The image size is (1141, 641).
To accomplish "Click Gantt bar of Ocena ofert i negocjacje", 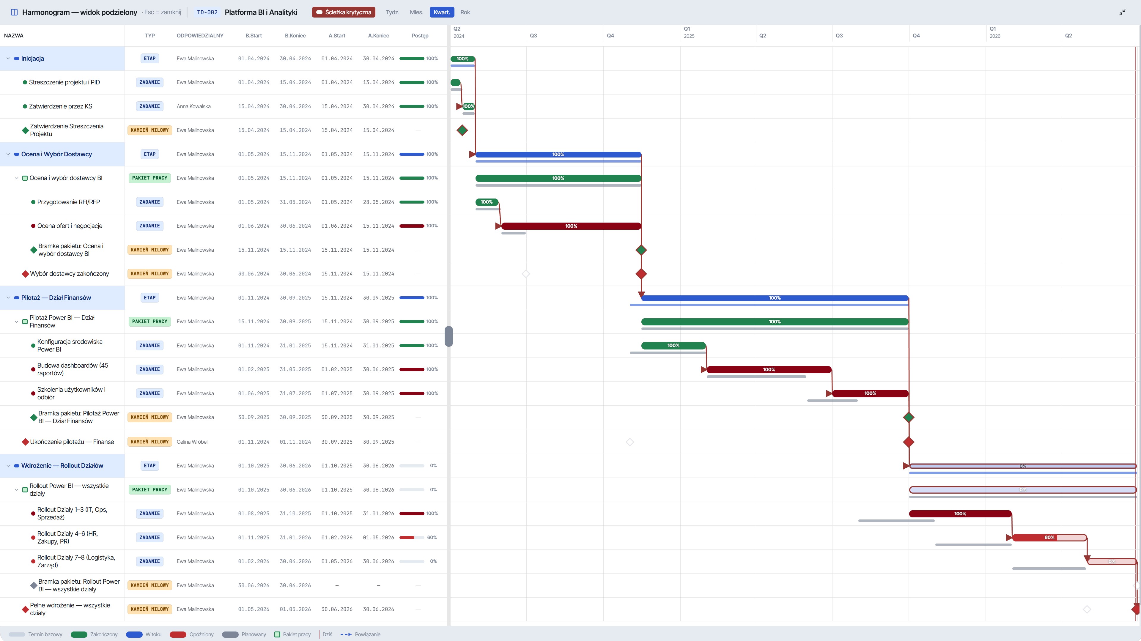I will 571,226.
